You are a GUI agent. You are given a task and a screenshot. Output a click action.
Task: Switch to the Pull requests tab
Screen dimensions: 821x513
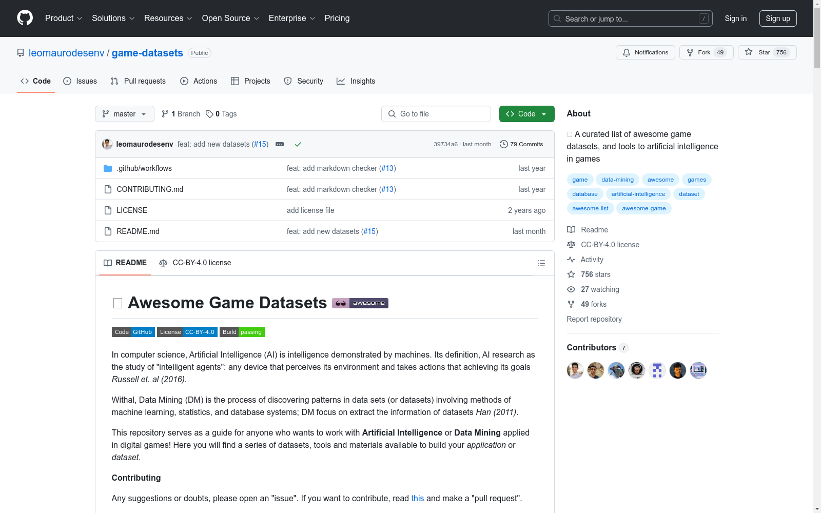(138, 81)
